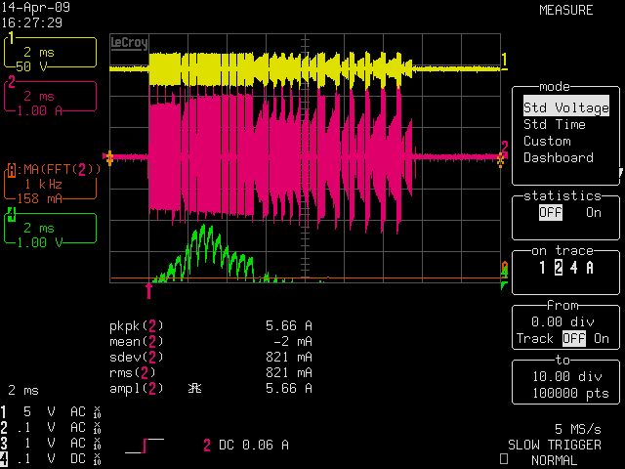This screenshot has width=625, height=469.
Task: Click the small square indicator beside NORMAL
Action: tap(504, 459)
